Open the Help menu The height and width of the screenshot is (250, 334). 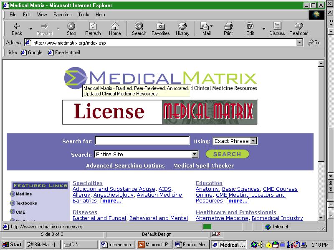click(100, 15)
